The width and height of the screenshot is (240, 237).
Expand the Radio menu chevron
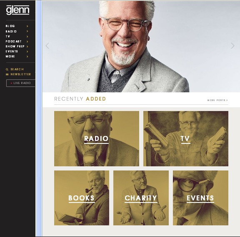(x=27, y=31)
